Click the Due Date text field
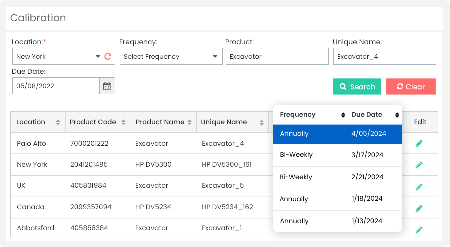450x247 pixels. pyautogui.click(x=56, y=86)
